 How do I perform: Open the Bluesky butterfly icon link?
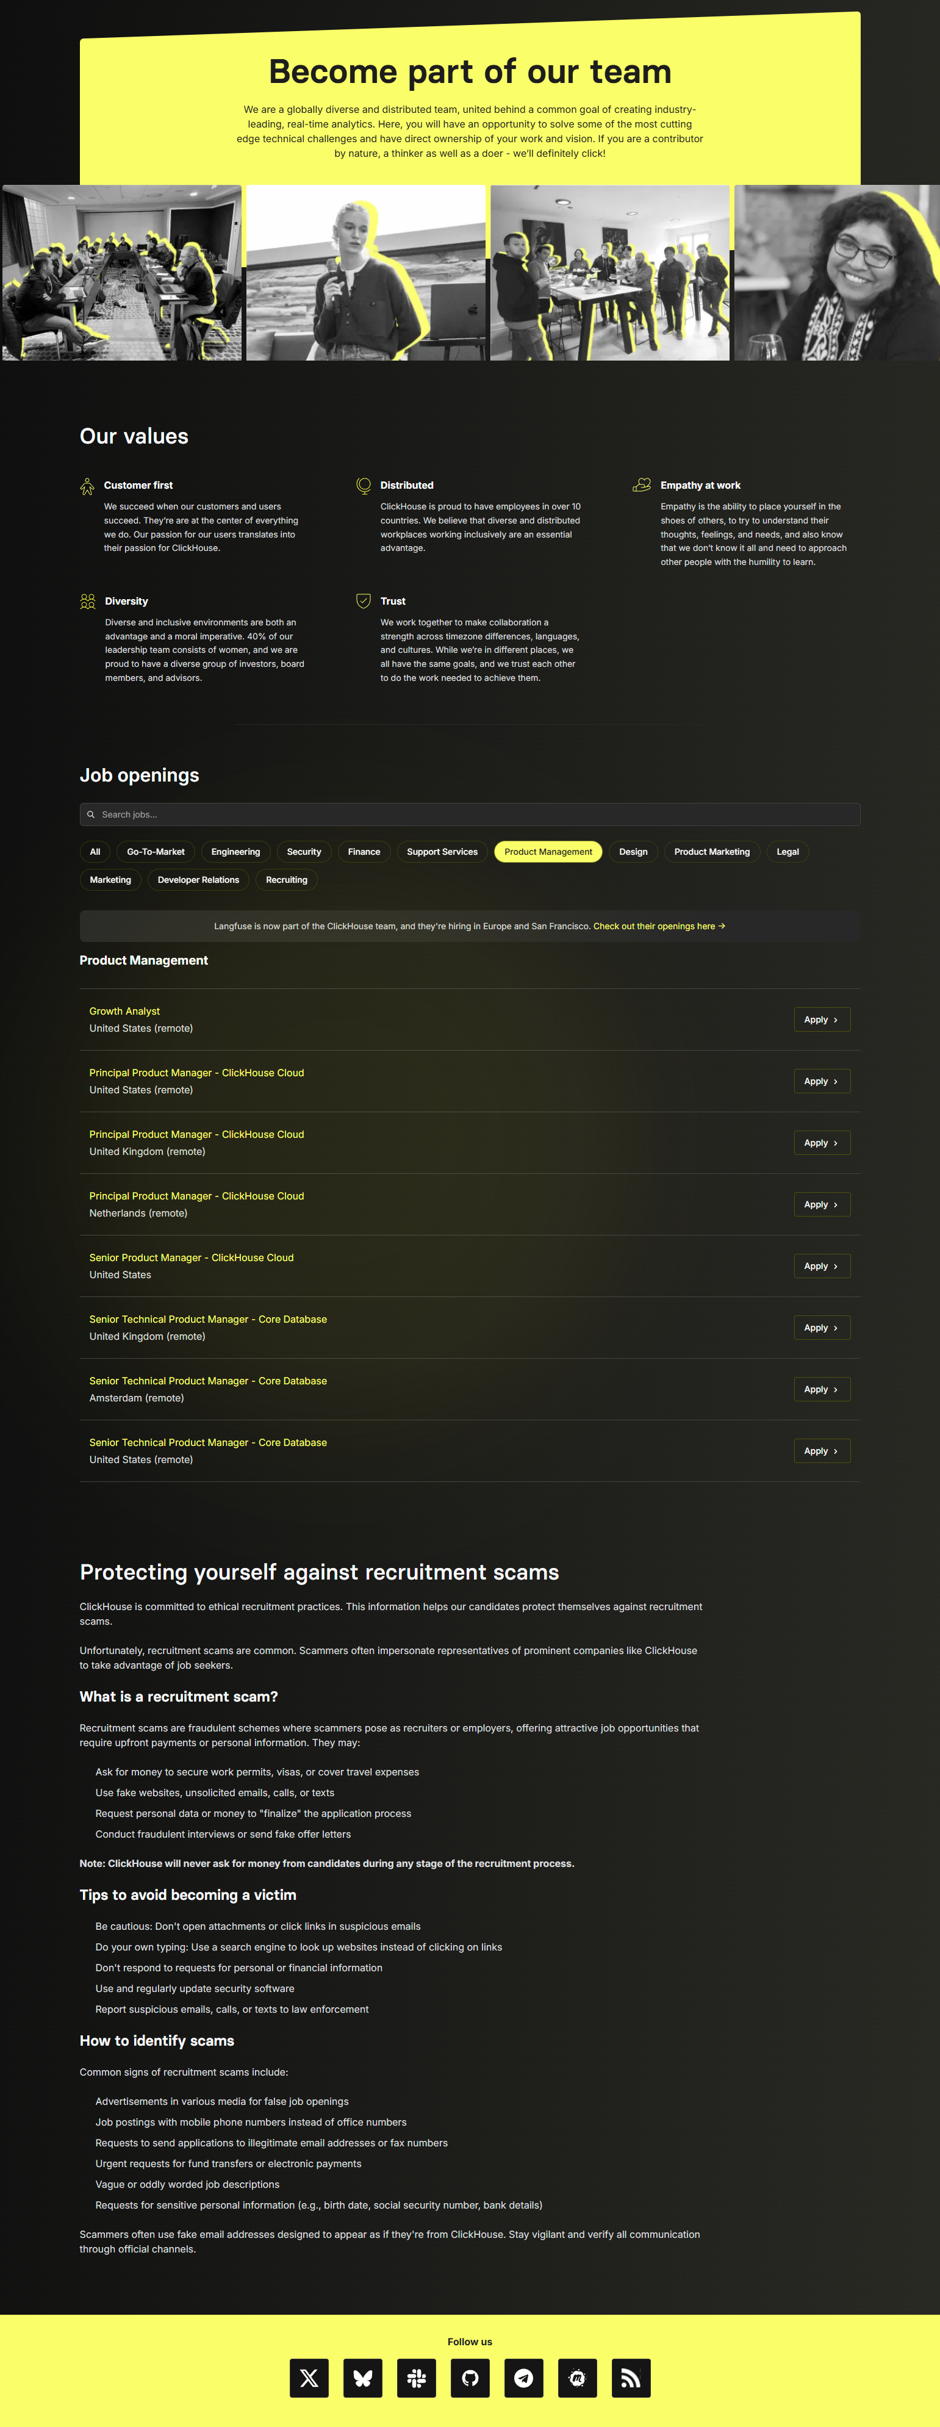coord(362,2377)
